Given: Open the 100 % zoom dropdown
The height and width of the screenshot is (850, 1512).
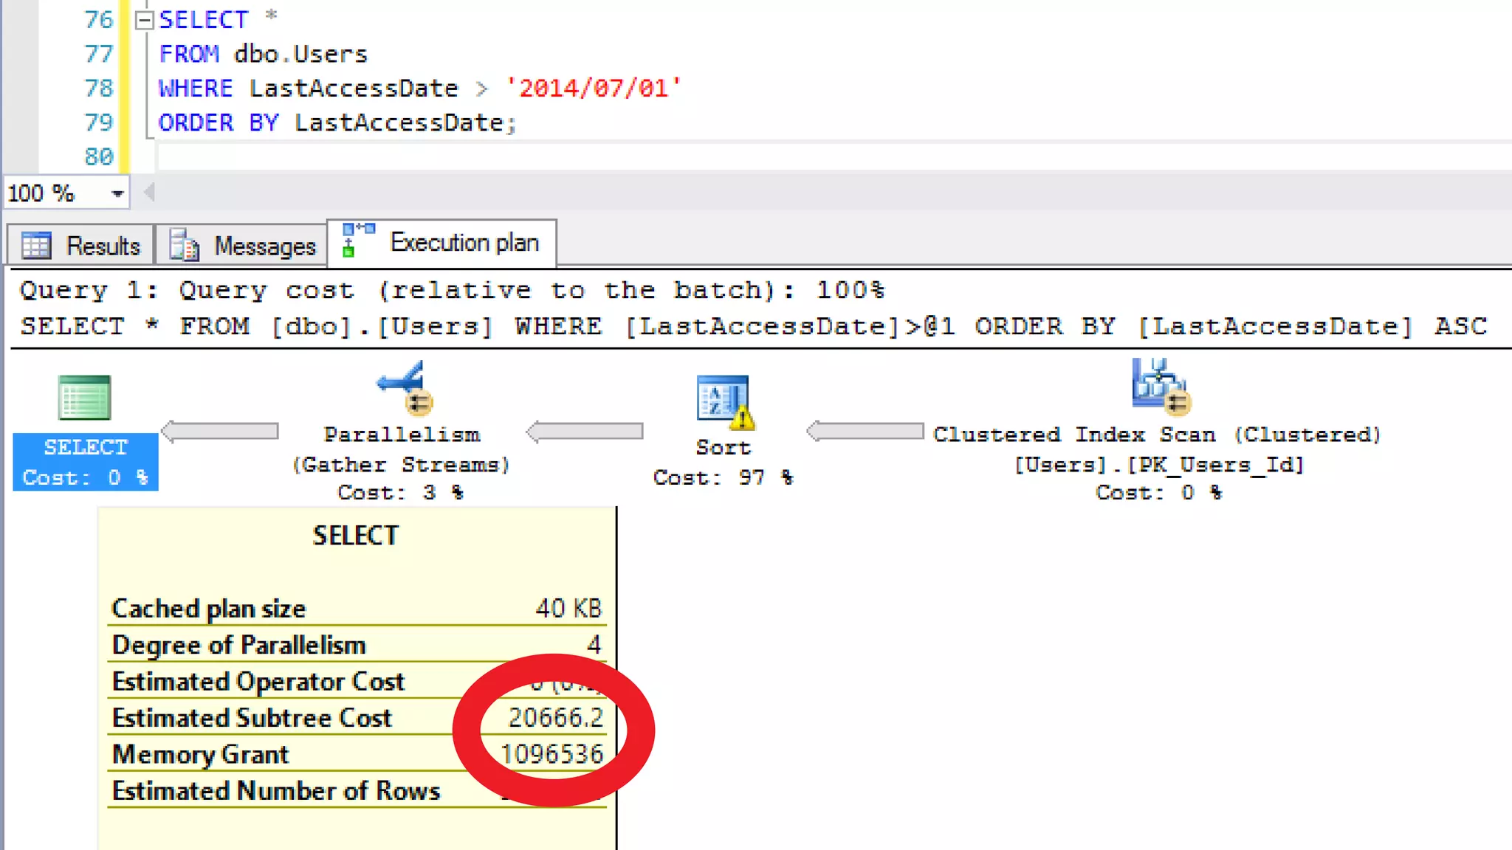Looking at the screenshot, I should point(117,194).
